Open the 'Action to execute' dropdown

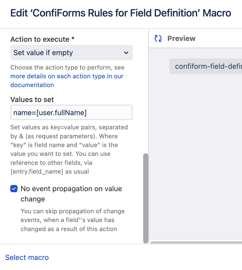coord(71,53)
